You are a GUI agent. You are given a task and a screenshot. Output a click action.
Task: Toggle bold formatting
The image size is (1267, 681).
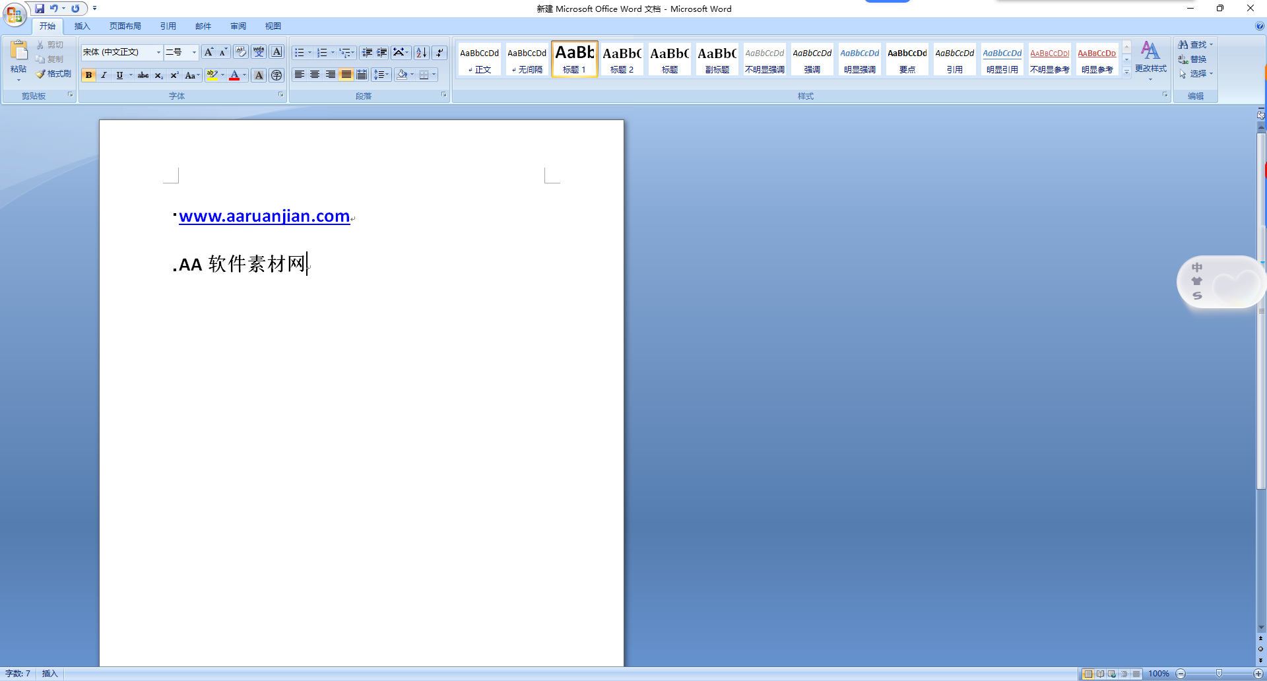point(88,75)
